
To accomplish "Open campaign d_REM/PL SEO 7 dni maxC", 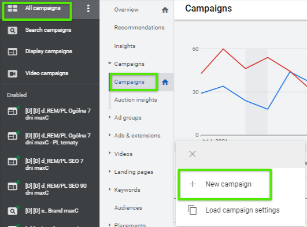I will tap(54, 165).
